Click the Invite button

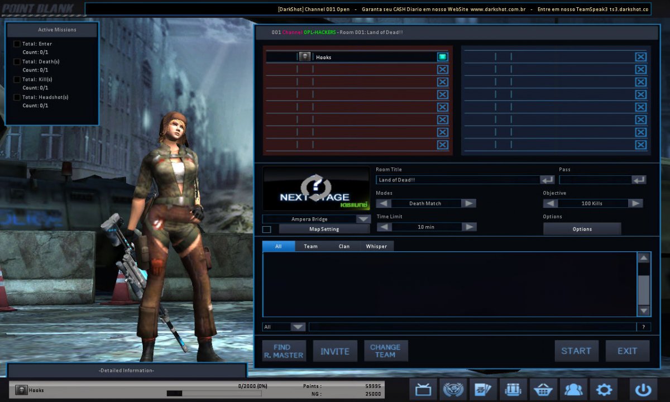(335, 351)
